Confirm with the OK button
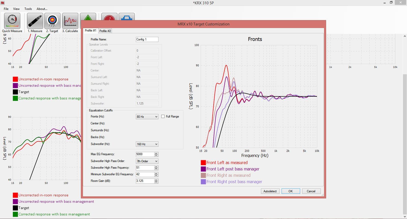Image resolution: width=407 pixels, height=219 pixels. click(x=291, y=191)
